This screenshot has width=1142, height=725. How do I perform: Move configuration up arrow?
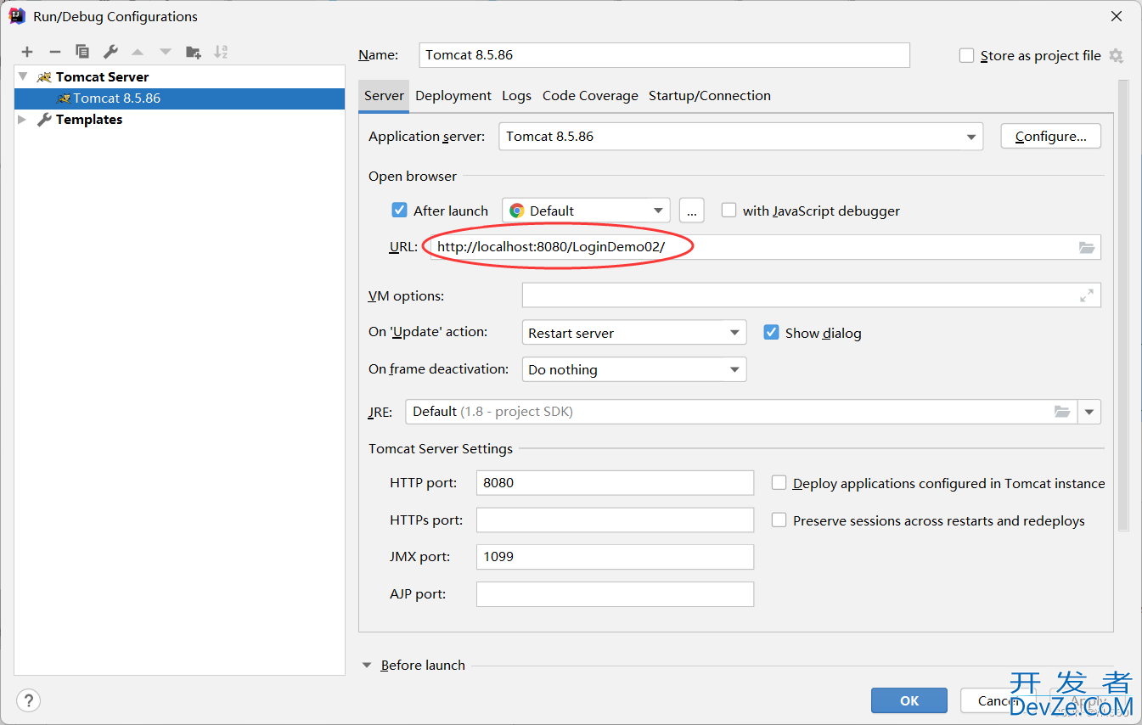click(138, 52)
